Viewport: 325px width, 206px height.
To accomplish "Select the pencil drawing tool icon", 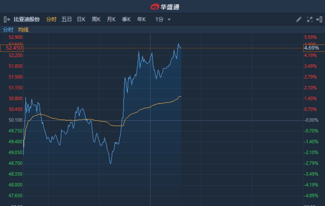I will point(299,20).
